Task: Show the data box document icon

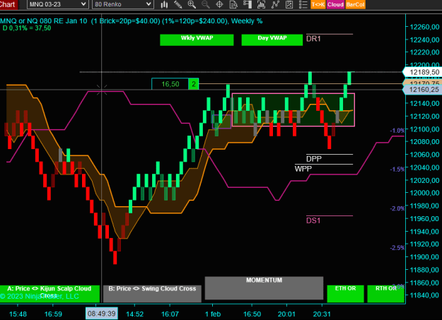Action: 233,4
